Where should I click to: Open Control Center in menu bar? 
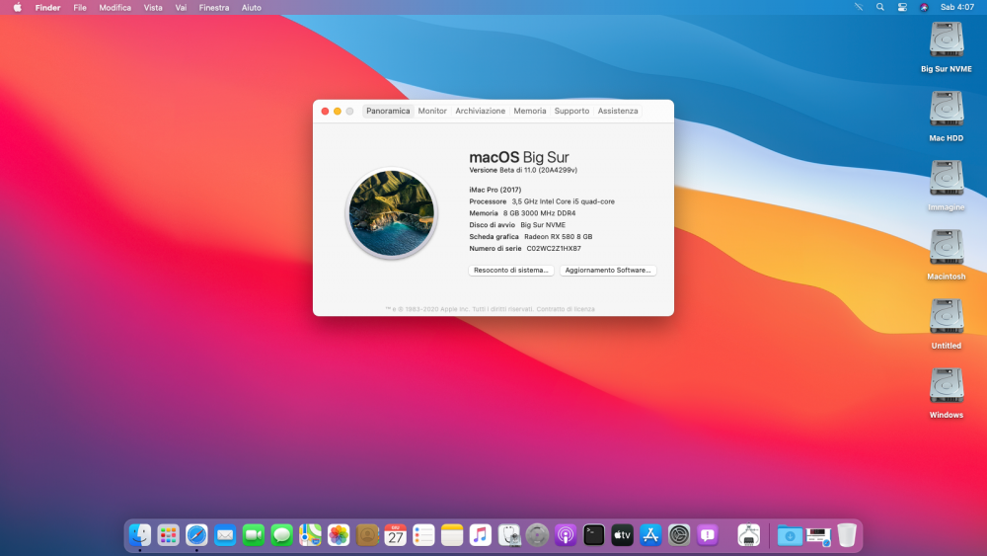[902, 8]
